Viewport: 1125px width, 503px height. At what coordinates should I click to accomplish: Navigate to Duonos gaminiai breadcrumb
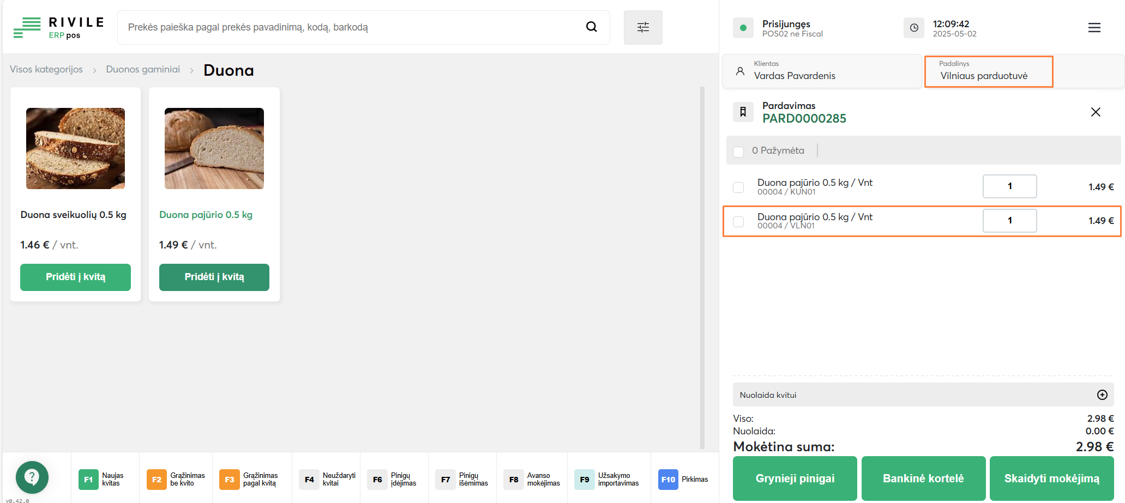[x=143, y=70]
